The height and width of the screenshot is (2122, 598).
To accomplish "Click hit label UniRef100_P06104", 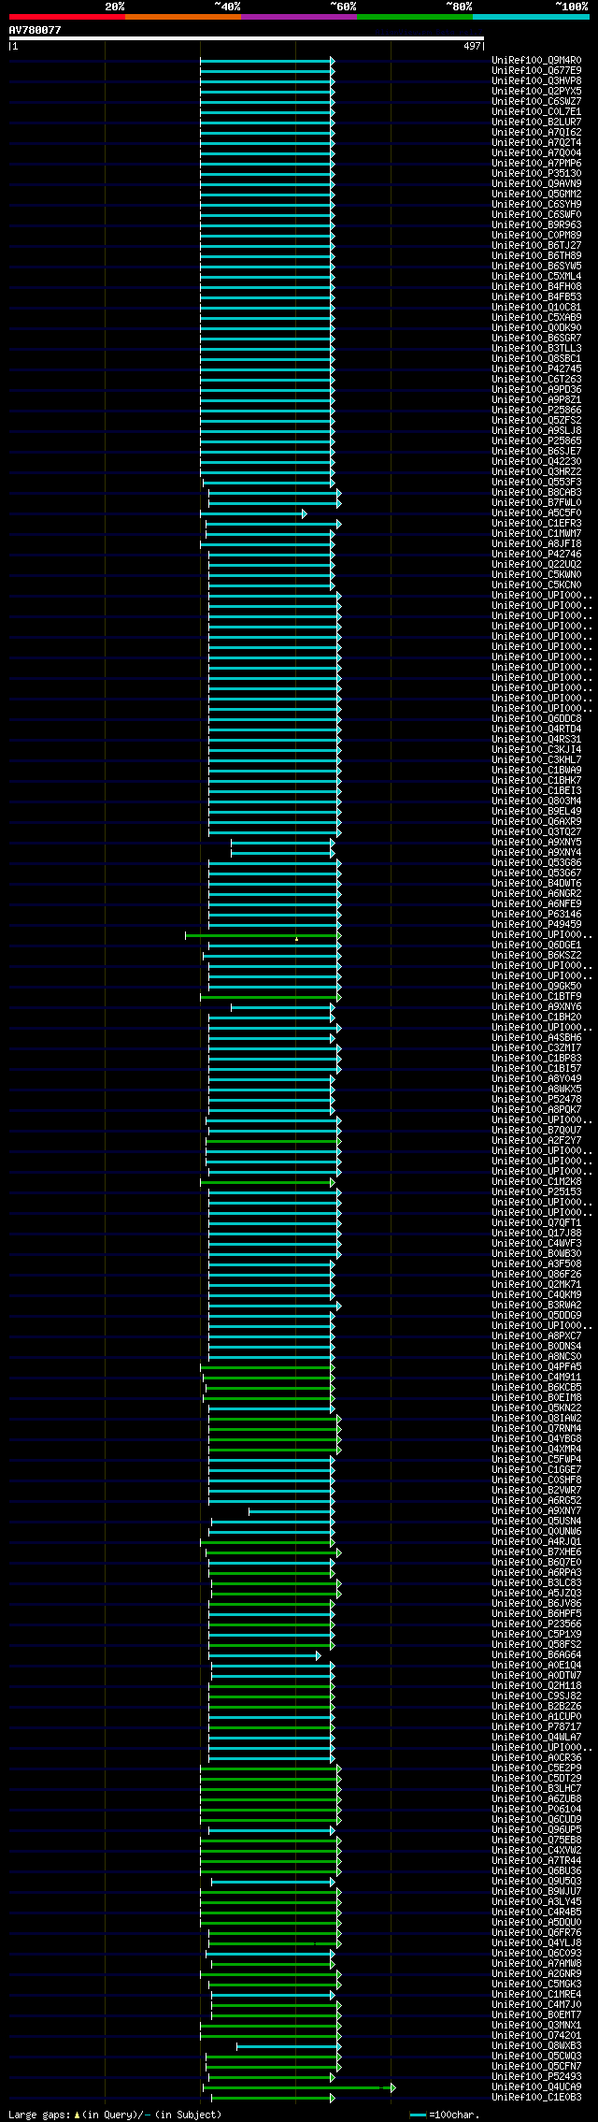I will 536,1810.
